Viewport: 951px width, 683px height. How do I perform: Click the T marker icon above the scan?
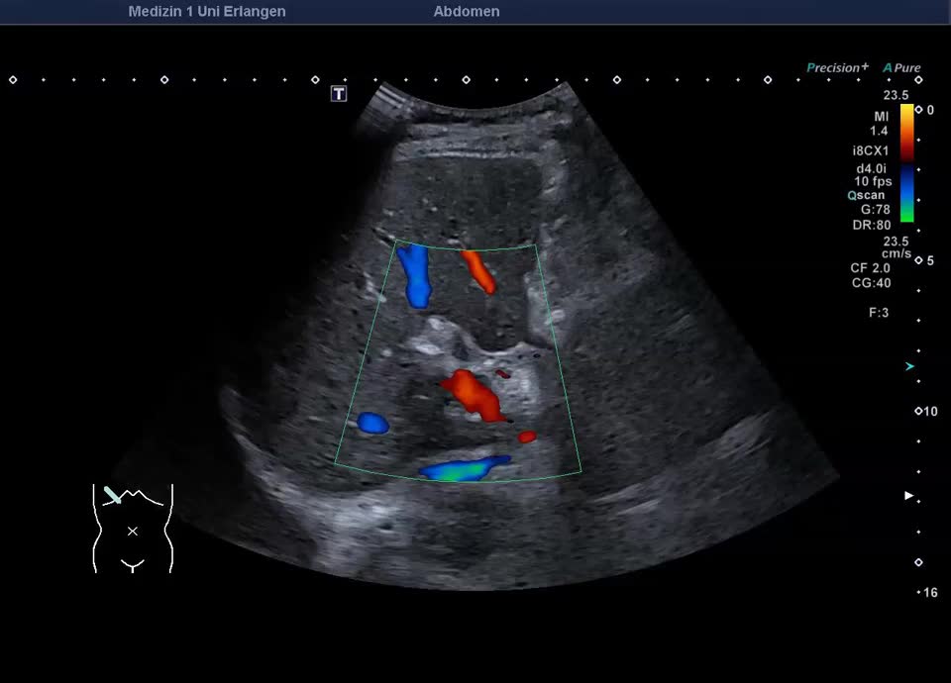pos(339,93)
